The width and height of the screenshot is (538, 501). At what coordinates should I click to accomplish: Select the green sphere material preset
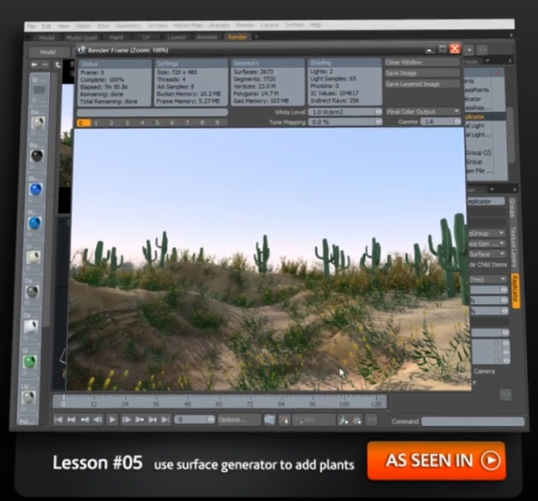(30, 361)
